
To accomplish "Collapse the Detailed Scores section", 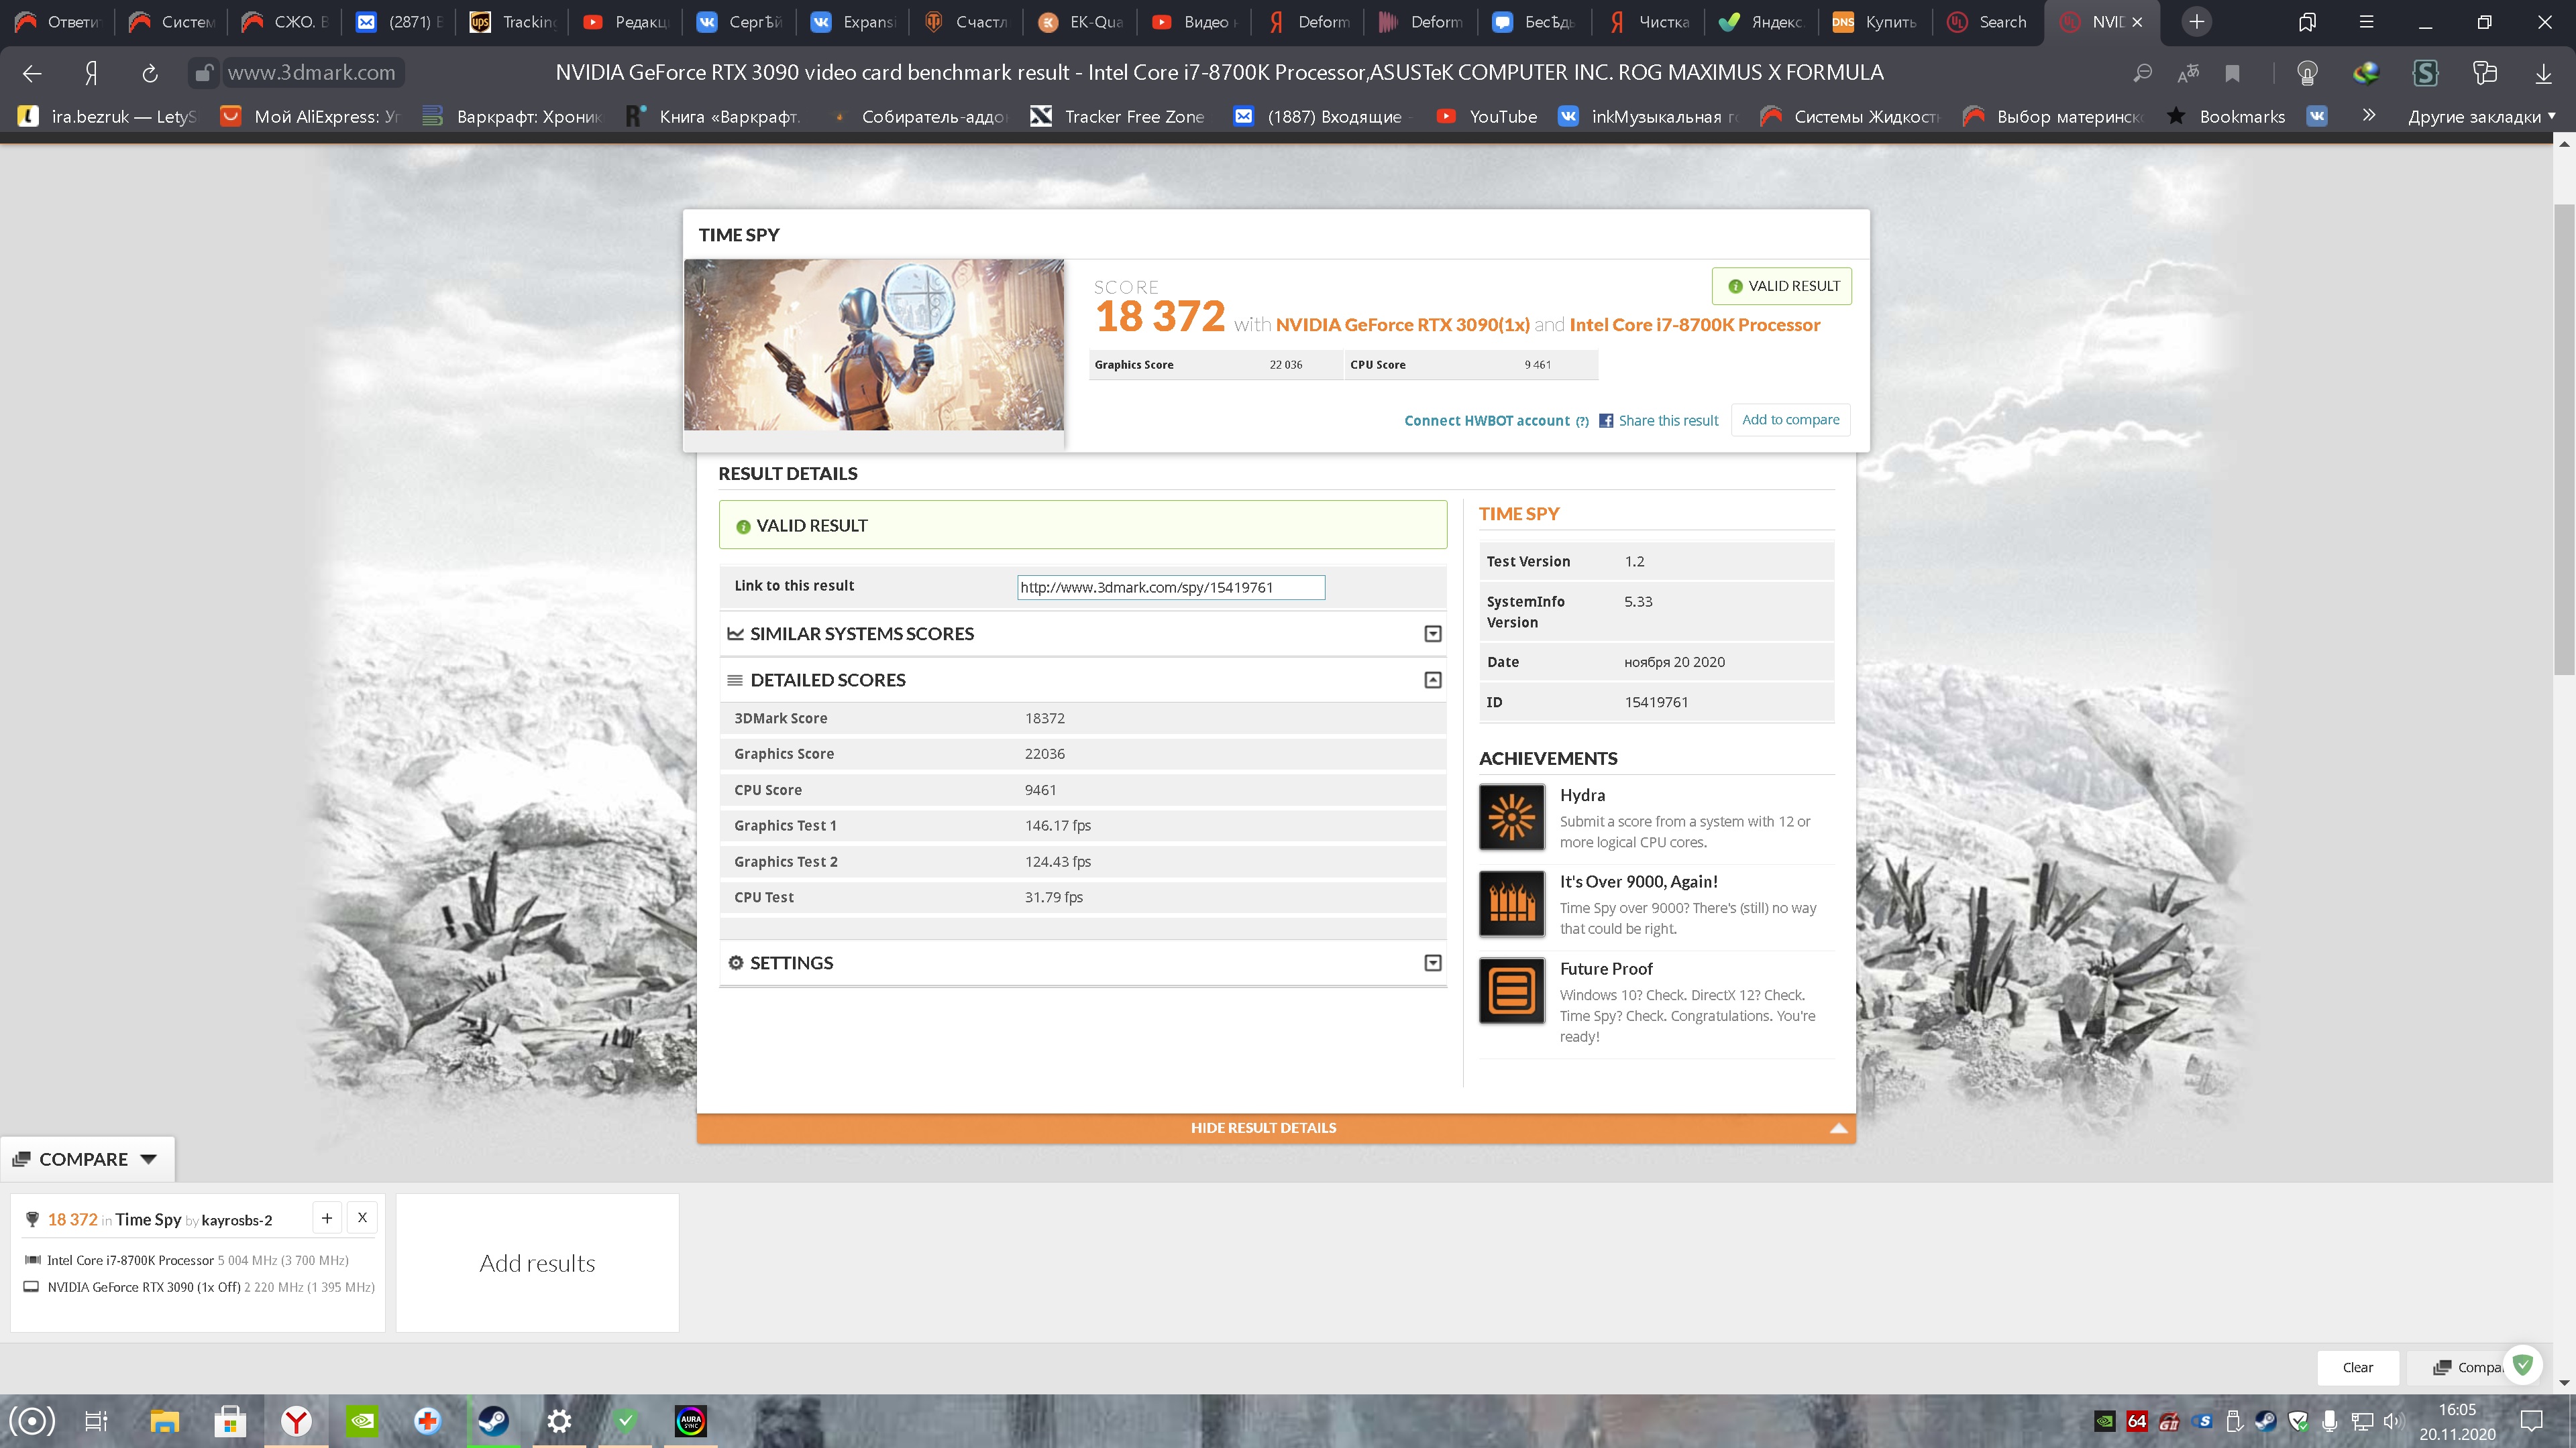I will 1432,680.
